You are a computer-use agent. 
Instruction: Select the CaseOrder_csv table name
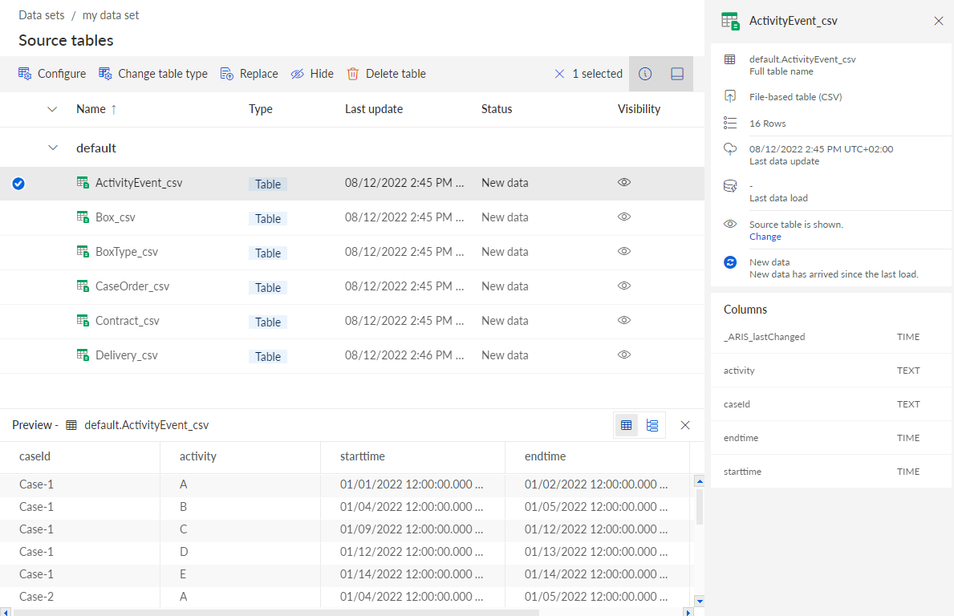pyautogui.click(x=132, y=286)
